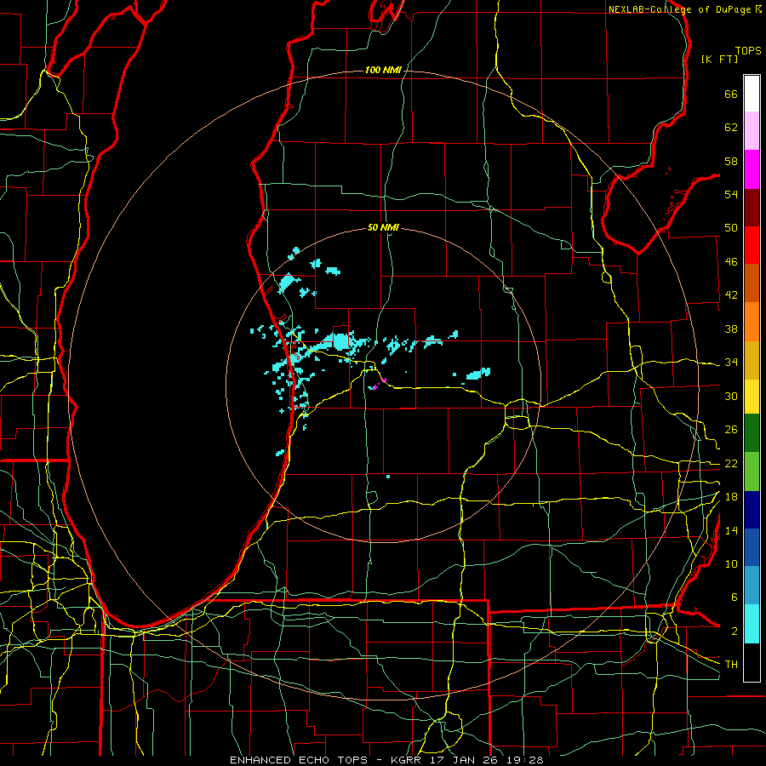The width and height of the screenshot is (766, 766).
Task: Click the TH label on the legend
Action: [x=731, y=665]
